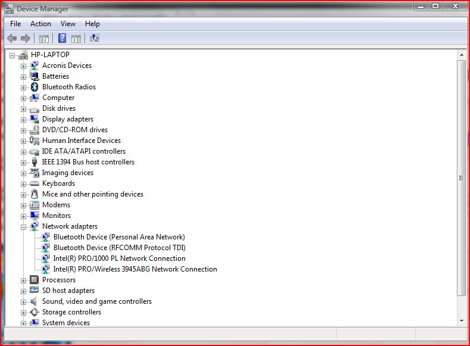Open the Help question-mark toolbar icon
This screenshot has height=346, width=470.
tap(62, 38)
